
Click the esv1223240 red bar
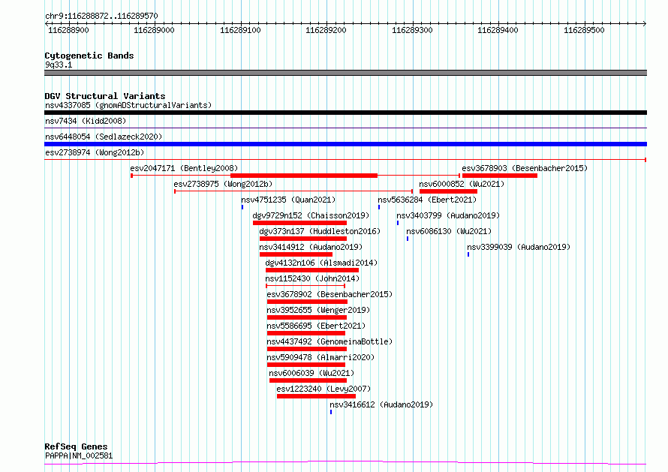tap(316, 396)
